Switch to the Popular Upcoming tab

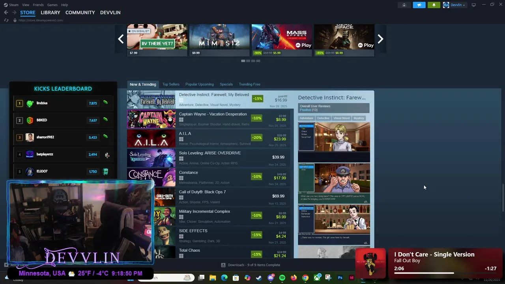pyautogui.click(x=200, y=84)
